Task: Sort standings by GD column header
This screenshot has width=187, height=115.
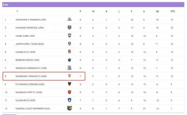Action: (x=157, y=11)
